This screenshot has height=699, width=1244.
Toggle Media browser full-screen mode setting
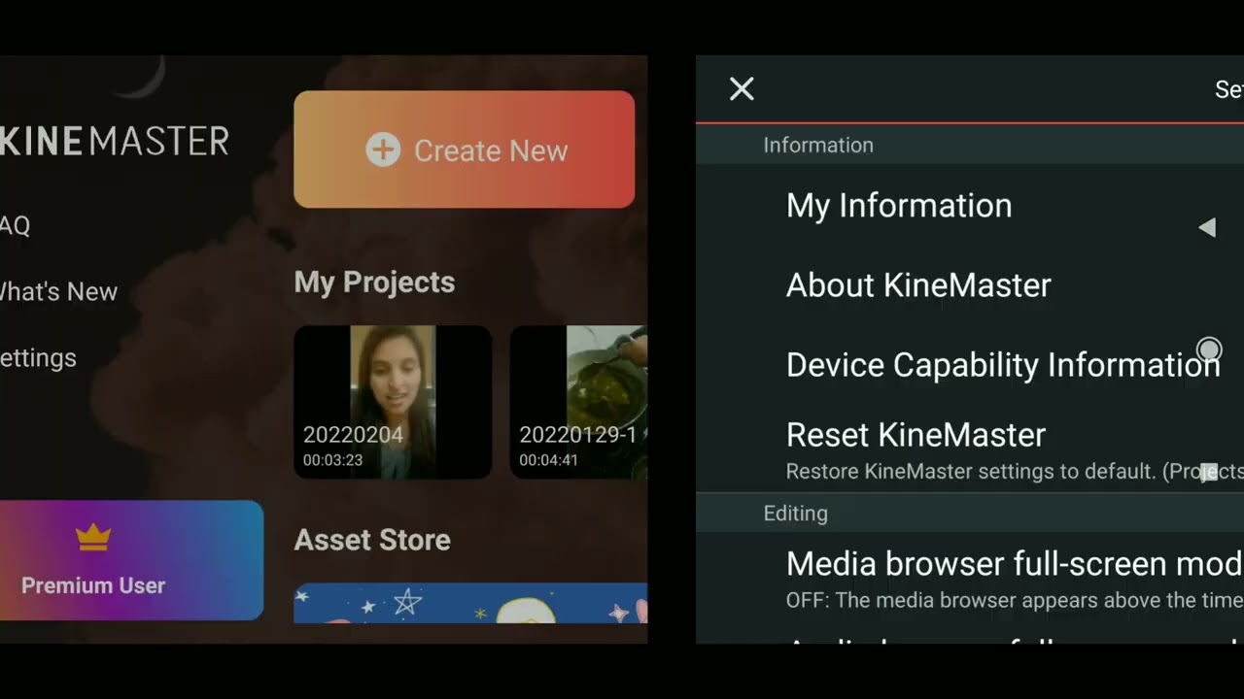point(970,581)
